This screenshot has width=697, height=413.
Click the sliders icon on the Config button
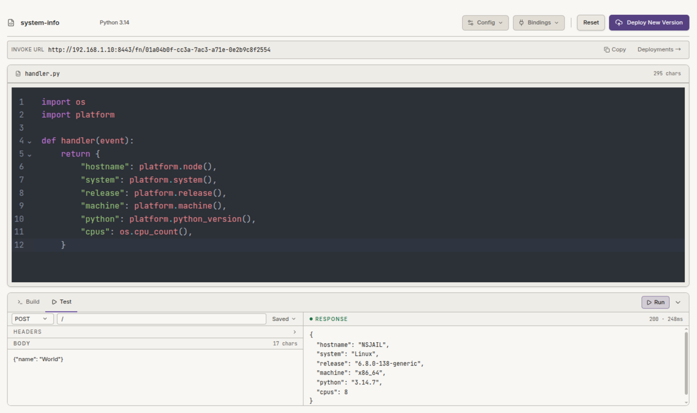point(471,23)
